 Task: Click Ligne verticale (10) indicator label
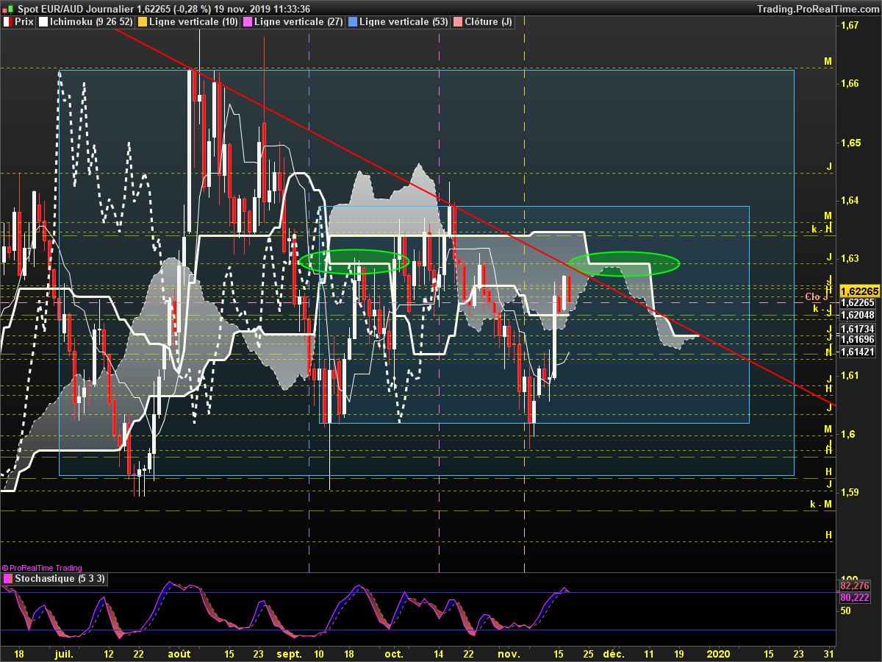(x=193, y=22)
